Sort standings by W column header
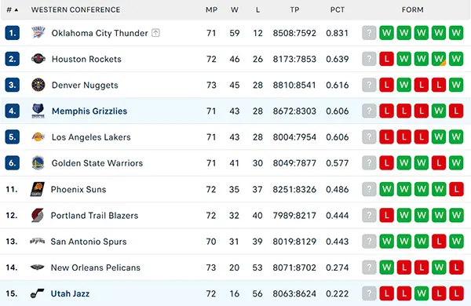Screen dimensions: 471x306 pyautogui.click(x=235, y=10)
